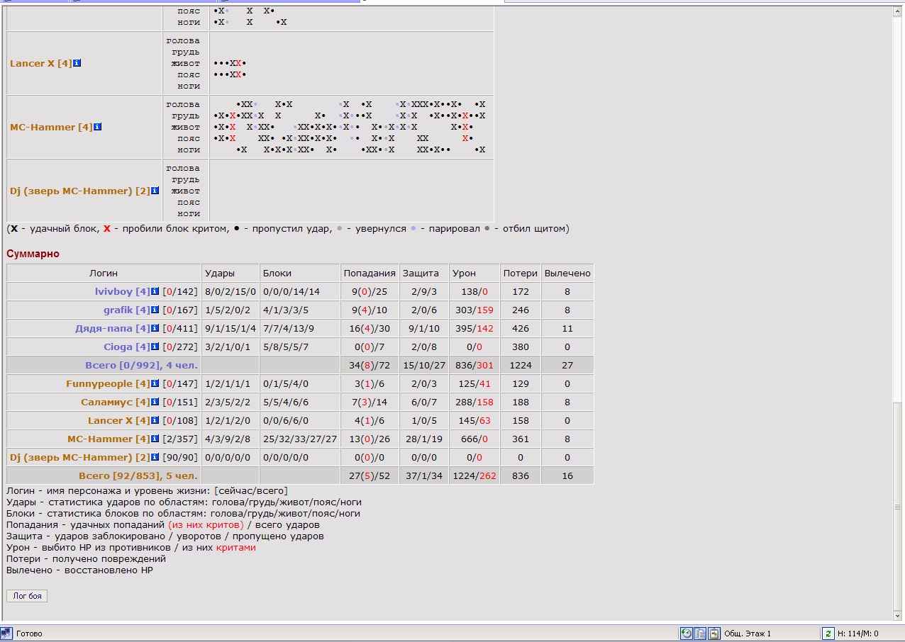The height and width of the screenshot is (642, 905).
Task: Open lvivboy [4] player link
Action: pyautogui.click(x=122, y=291)
